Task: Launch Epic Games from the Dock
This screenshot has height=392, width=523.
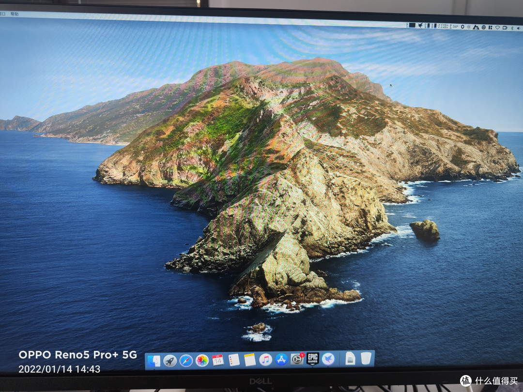Action: [312, 359]
